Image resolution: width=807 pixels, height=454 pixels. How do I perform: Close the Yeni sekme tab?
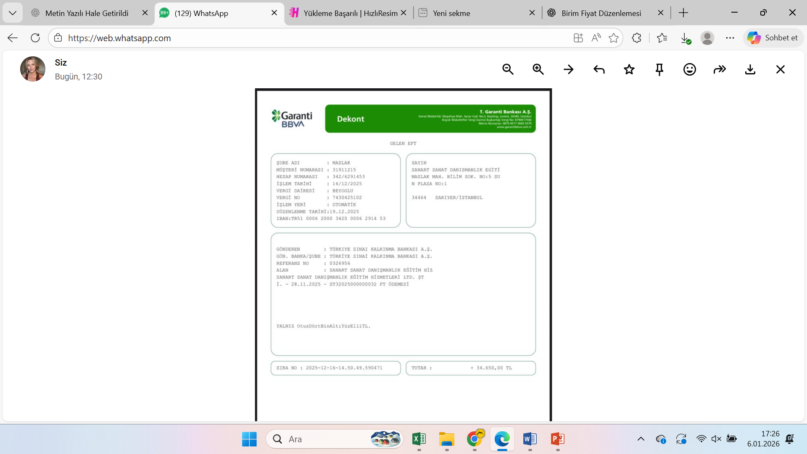pos(532,13)
